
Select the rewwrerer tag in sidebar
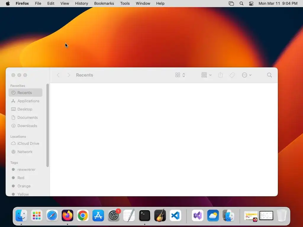(25, 169)
